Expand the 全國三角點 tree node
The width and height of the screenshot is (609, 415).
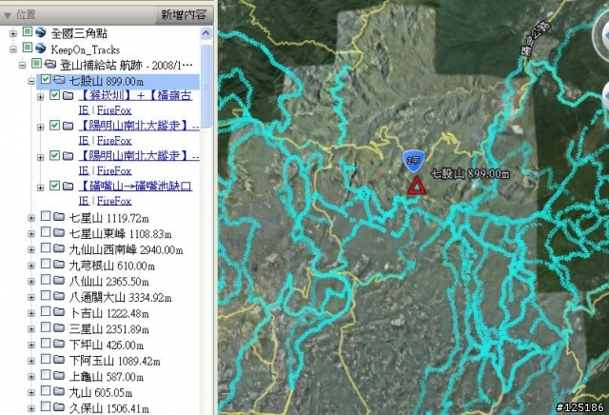pyautogui.click(x=13, y=33)
